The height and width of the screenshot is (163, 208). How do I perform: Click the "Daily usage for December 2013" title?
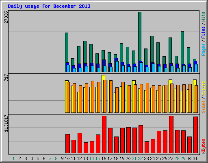[49, 6]
